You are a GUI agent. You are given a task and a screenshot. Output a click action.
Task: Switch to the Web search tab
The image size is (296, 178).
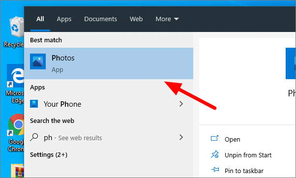tap(136, 19)
